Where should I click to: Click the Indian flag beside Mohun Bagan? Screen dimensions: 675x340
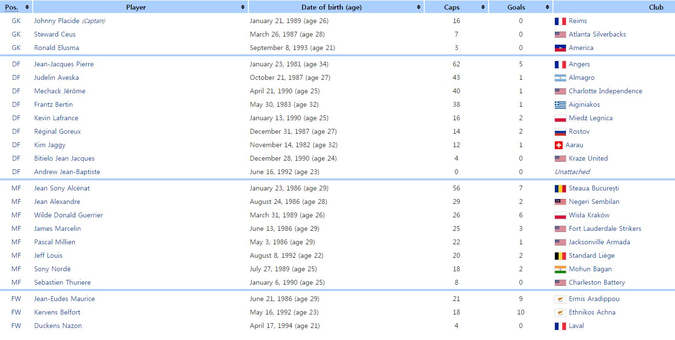click(560, 269)
